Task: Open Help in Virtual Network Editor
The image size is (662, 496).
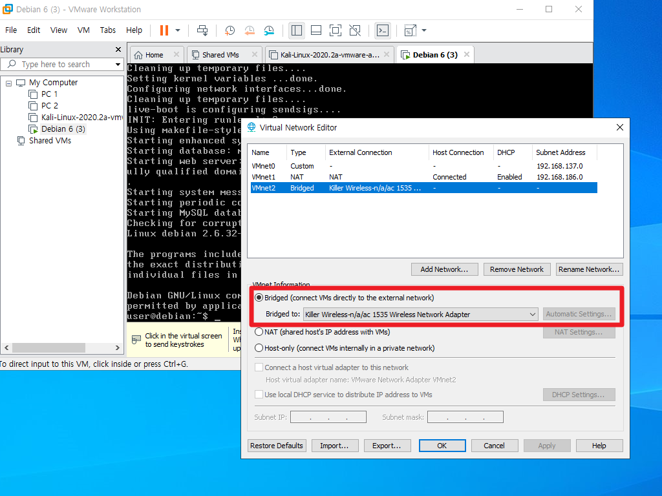Action: pos(599,446)
